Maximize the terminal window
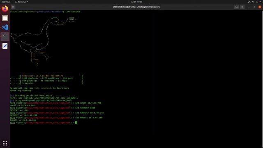 (254, 7)
